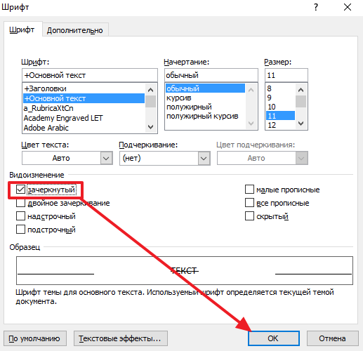363x351 pixels.
Task: Enable двойное зачеркивание checkbox
Action: click(x=20, y=203)
